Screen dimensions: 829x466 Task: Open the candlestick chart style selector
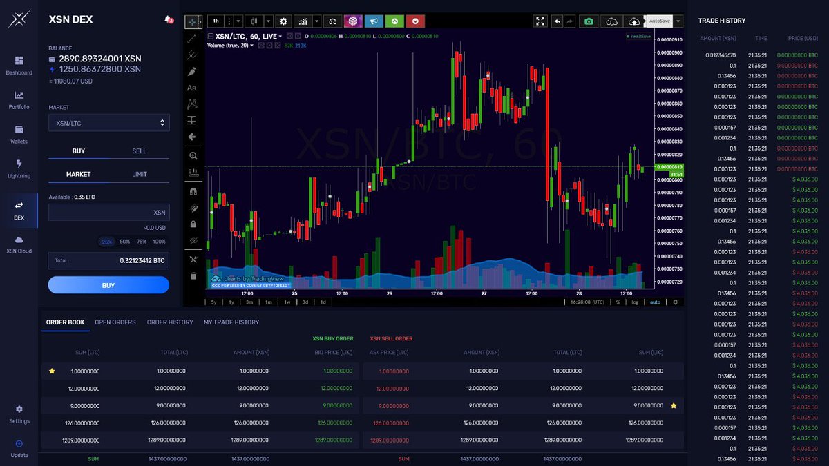coord(254,21)
